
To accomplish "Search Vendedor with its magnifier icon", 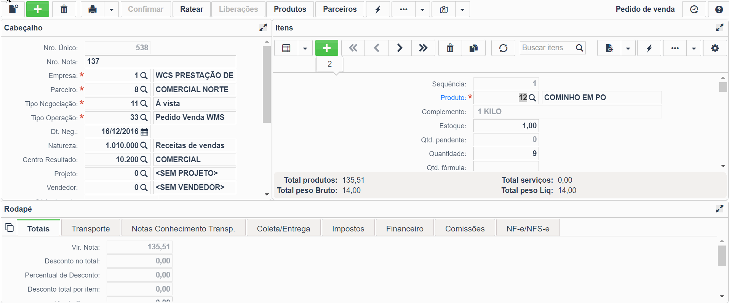I will [x=144, y=188].
